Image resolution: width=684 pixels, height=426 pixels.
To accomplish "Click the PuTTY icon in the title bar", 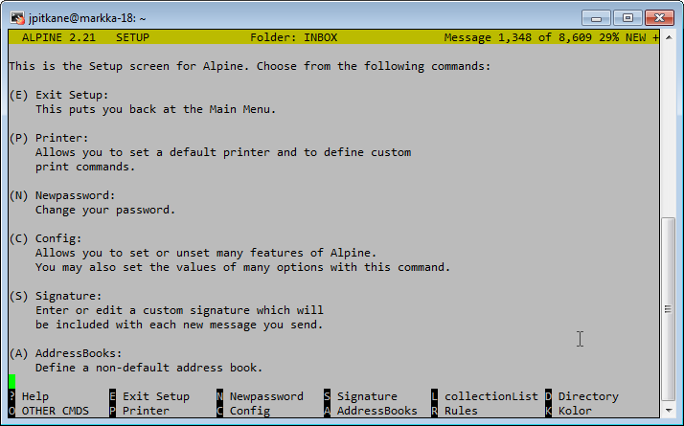I will click(17, 18).
